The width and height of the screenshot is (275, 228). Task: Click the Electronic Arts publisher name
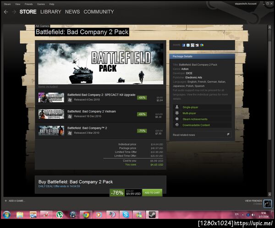coord(193,78)
